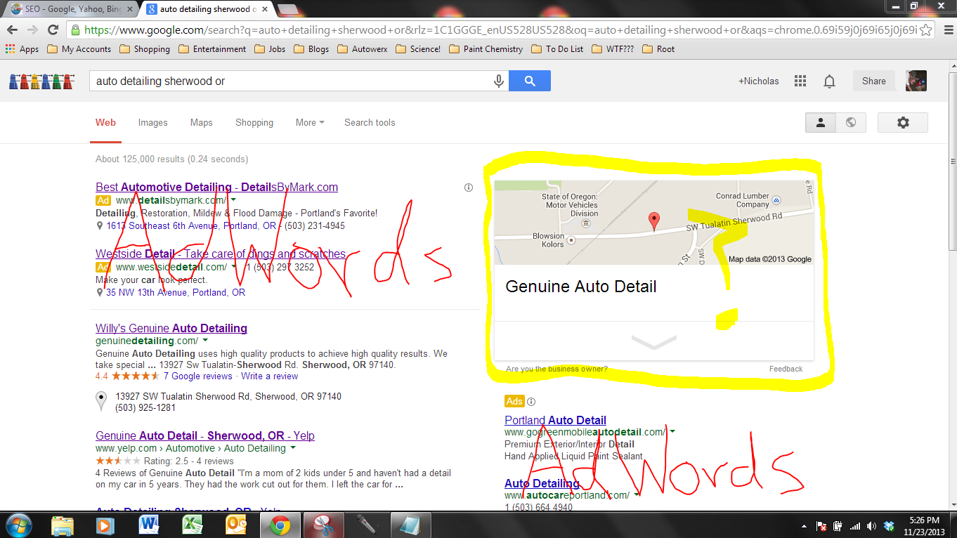Open dropdown arrow for westsidedetail.com ad
This screenshot has width=957, height=538.
pos(233,267)
